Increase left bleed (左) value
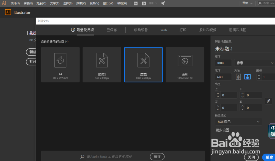 [218, 106]
